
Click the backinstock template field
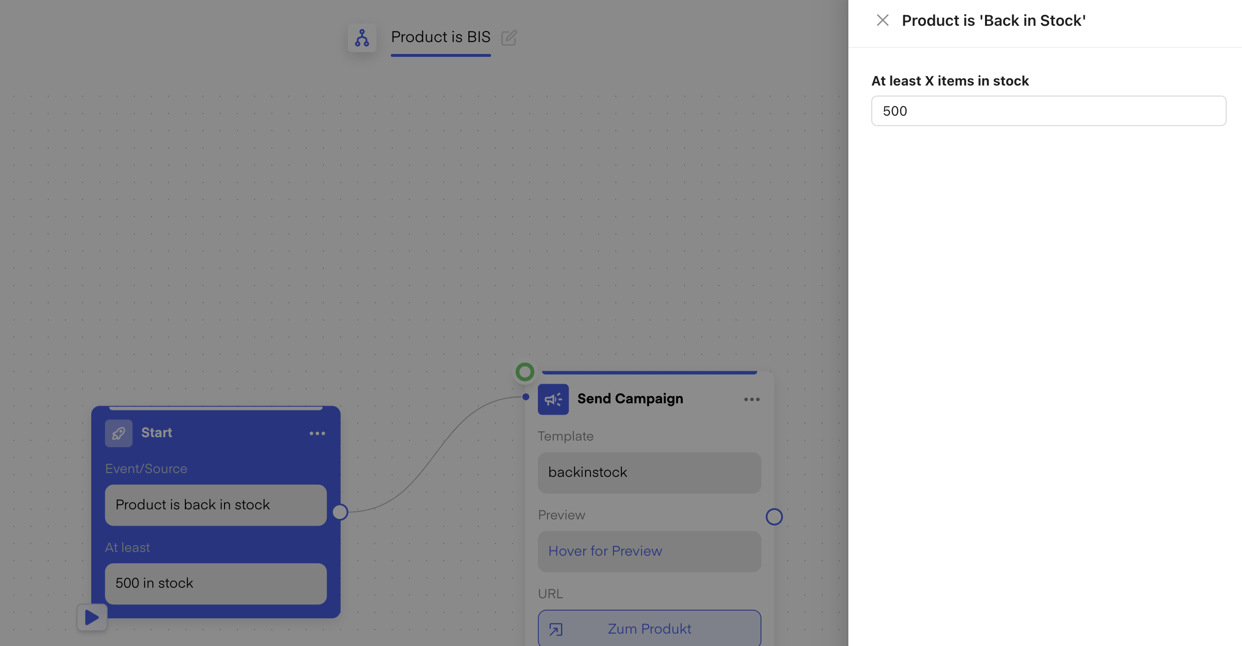(x=649, y=473)
